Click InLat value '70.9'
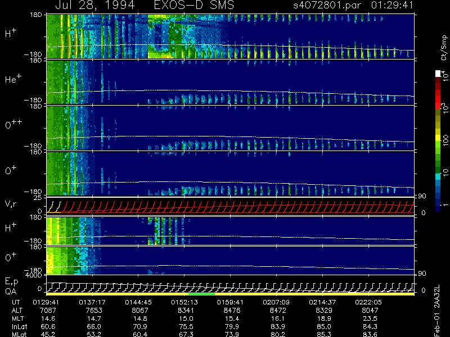The width and height of the screenshot is (450, 337). 140,326
